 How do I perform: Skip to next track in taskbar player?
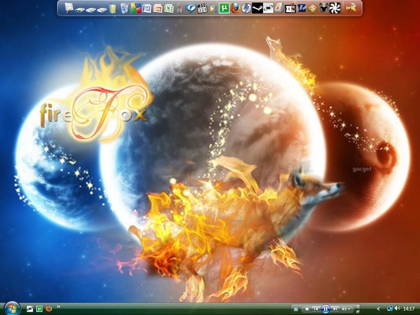coord(335,309)
